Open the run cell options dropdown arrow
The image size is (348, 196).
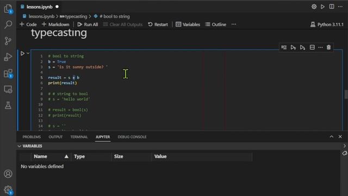[28, 53]
